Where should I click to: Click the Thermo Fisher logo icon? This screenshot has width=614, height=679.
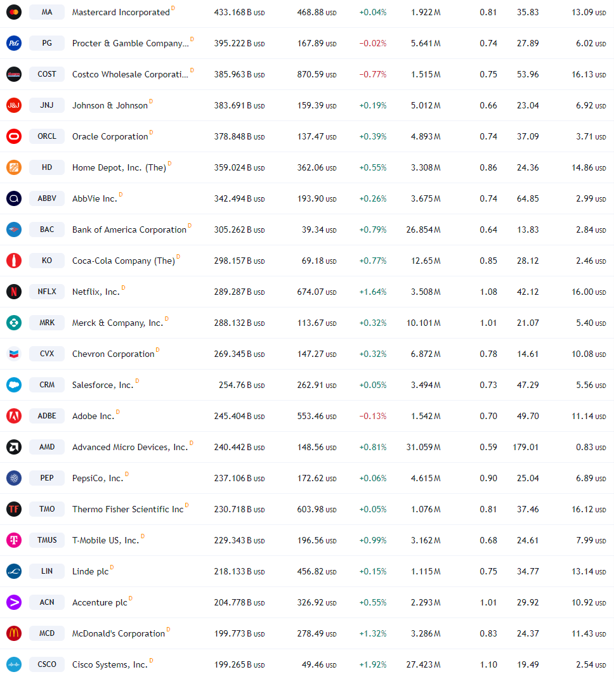click(14, 509)
